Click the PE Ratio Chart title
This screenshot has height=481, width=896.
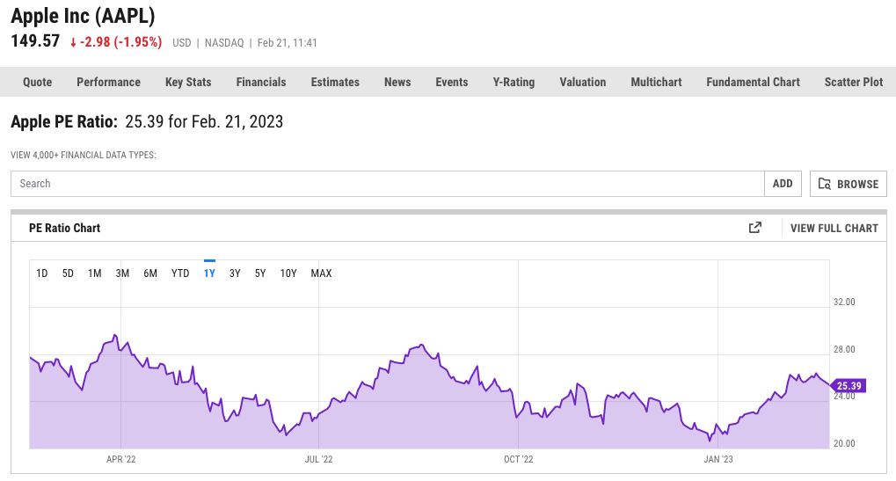[x=64, y=228]
